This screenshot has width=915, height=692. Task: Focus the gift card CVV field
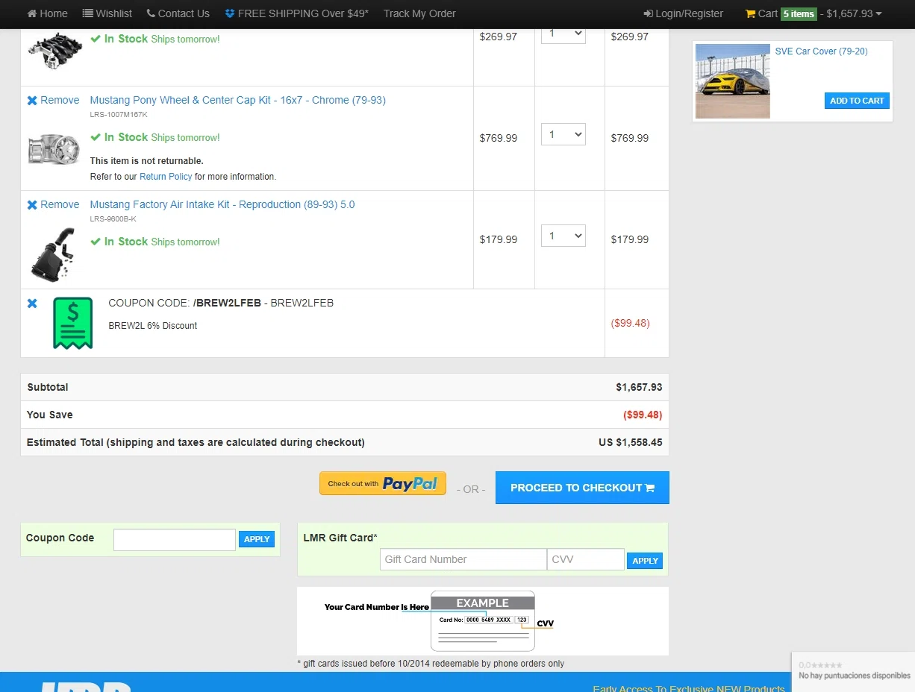coord(586,559)
